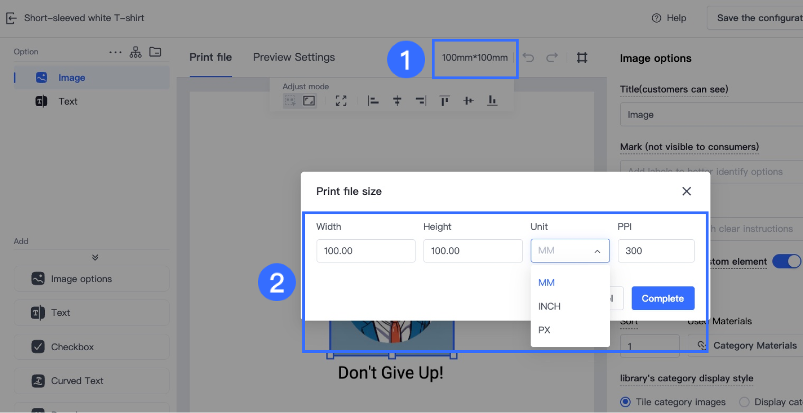Select the Text option in the option list

(92, 101)
